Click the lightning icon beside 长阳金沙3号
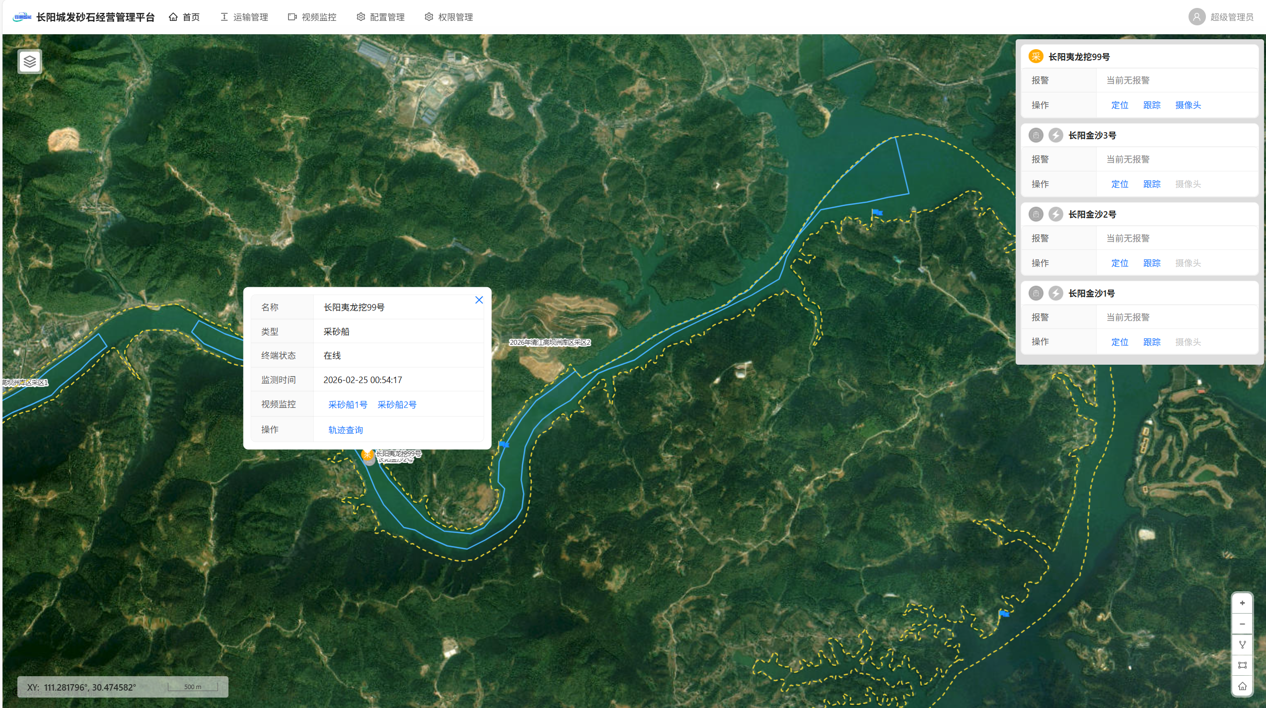Viewport: 1266px width, 708px height. coord(1055,135)
